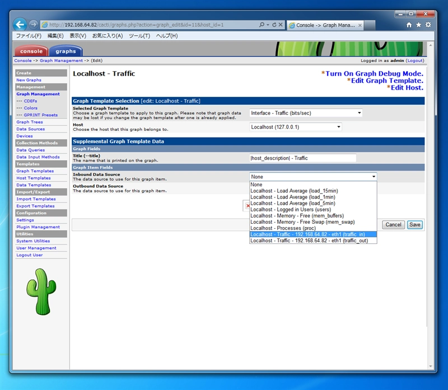Open Graph Trees in sidebar
Viewport: 448px width, 390px height.
(30, 122)
